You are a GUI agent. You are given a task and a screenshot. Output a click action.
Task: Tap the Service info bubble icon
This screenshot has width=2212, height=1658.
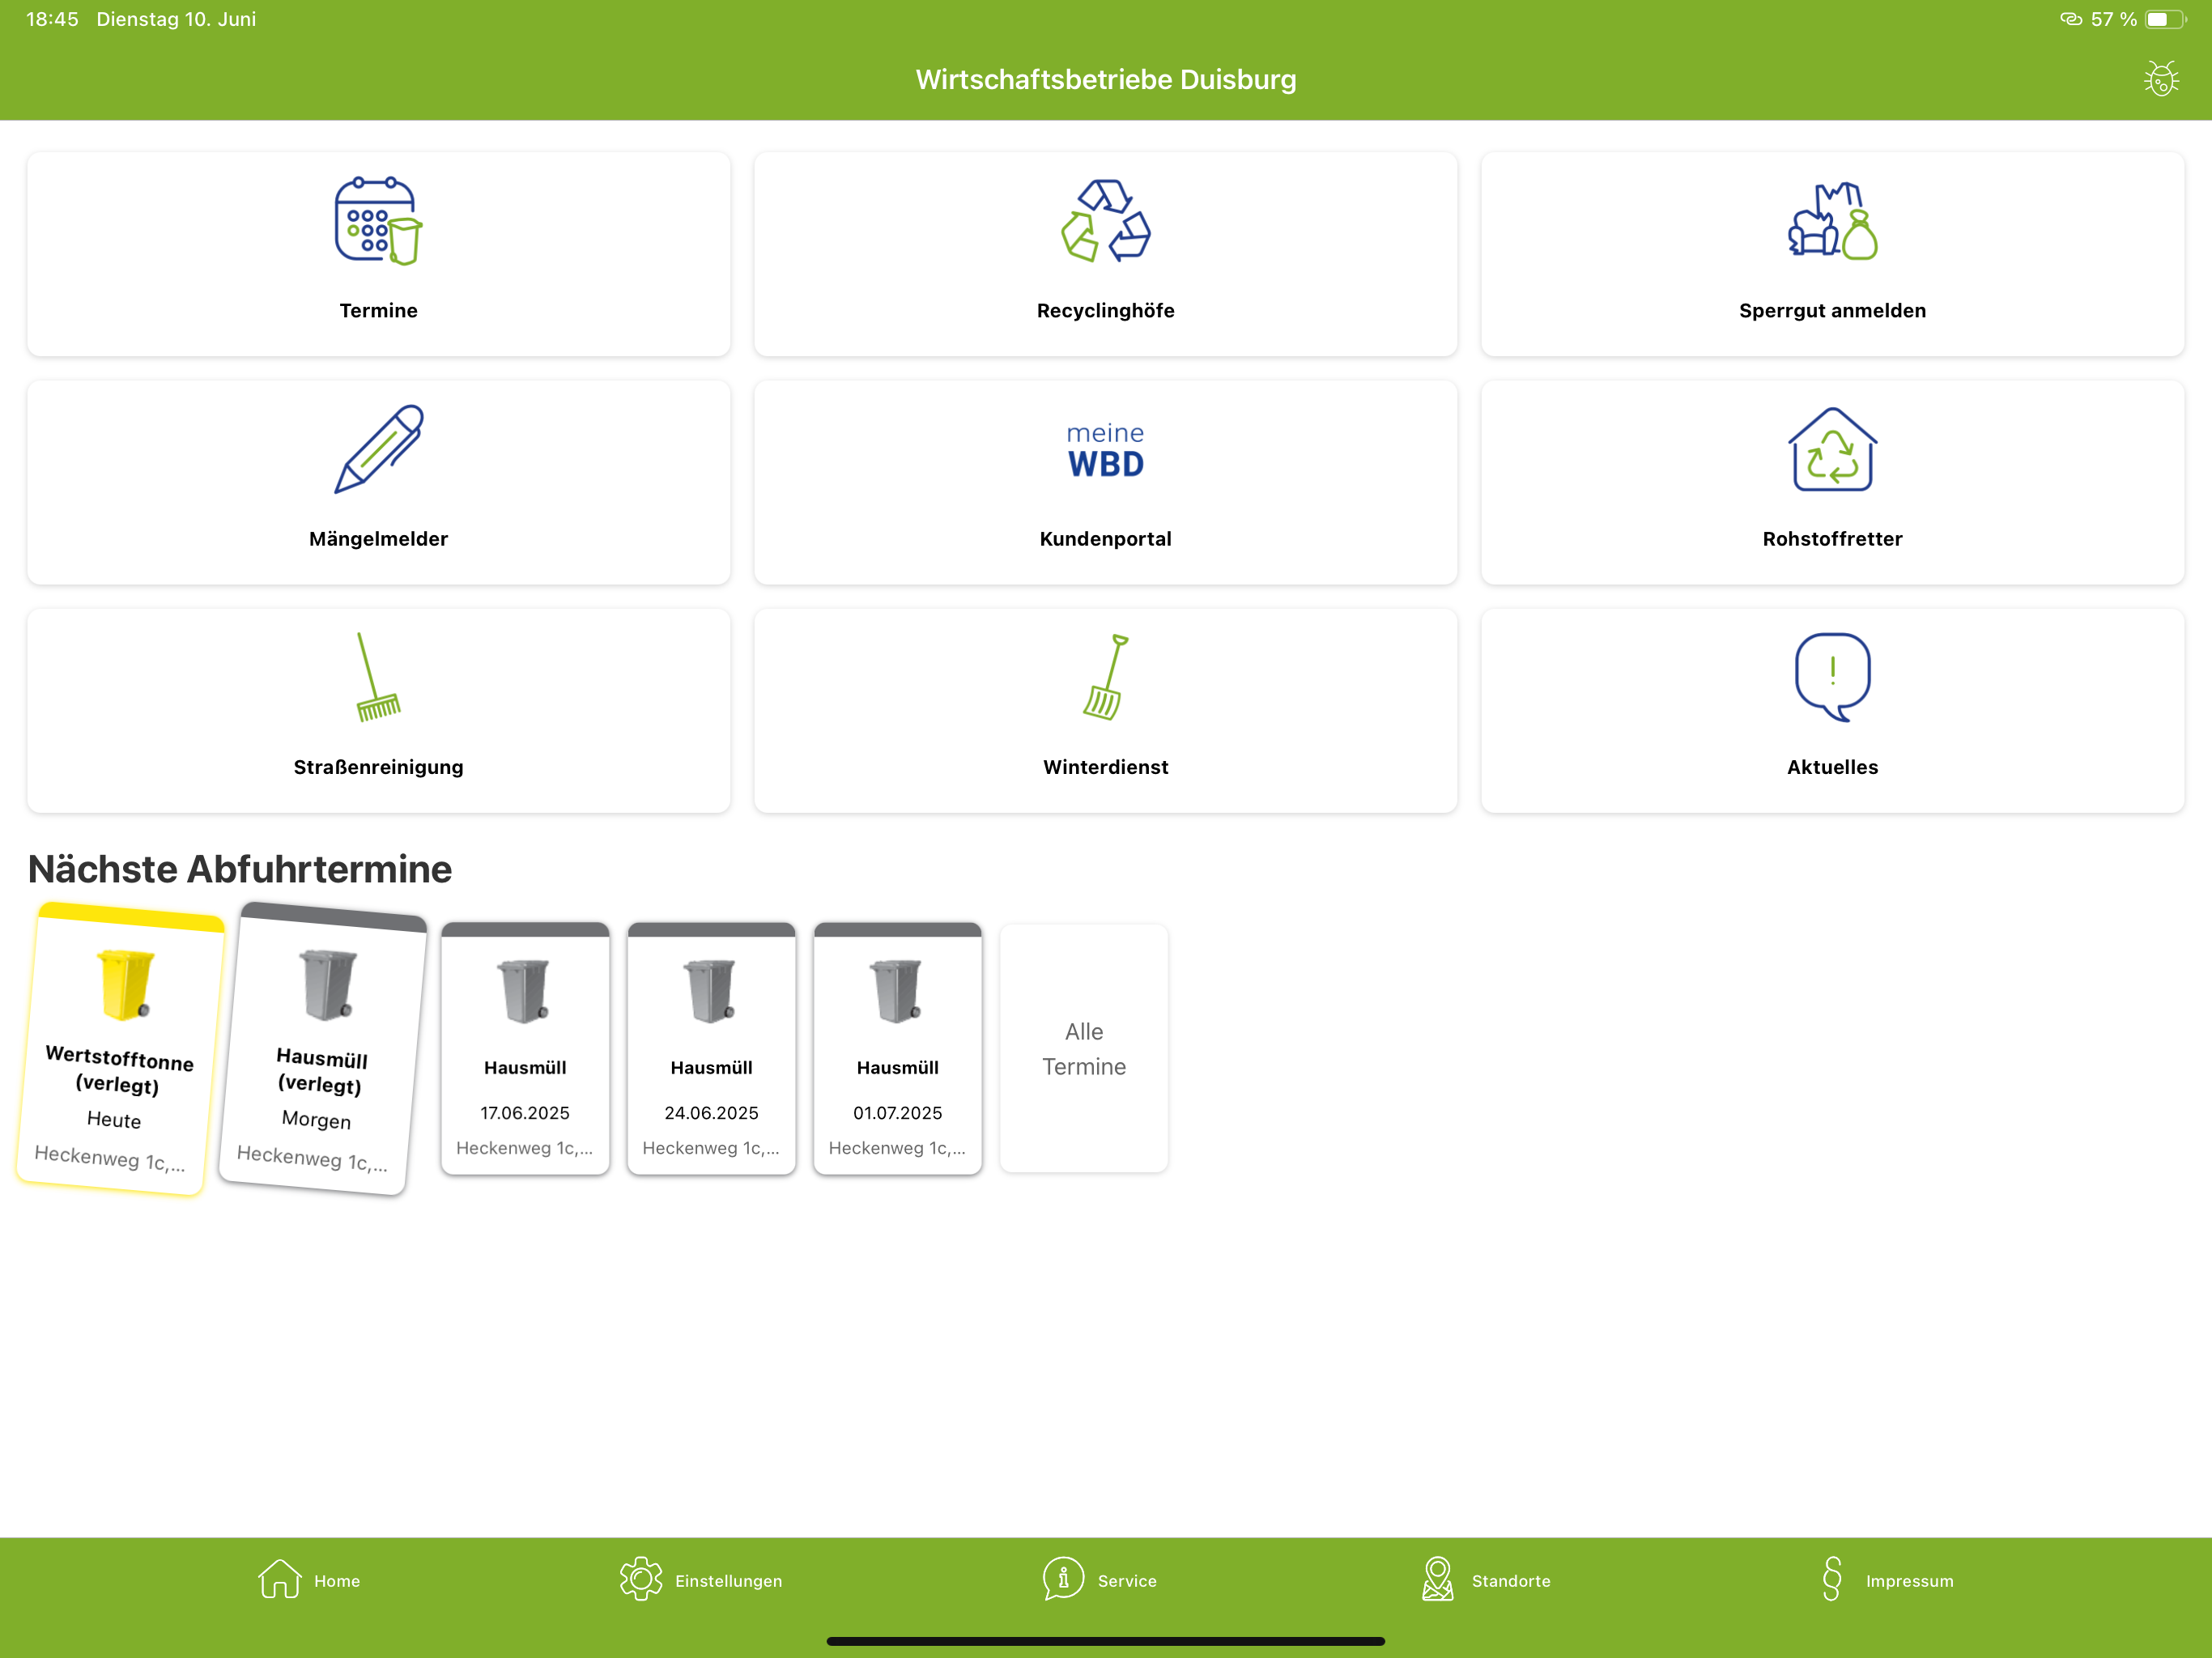[1063, 1579]
